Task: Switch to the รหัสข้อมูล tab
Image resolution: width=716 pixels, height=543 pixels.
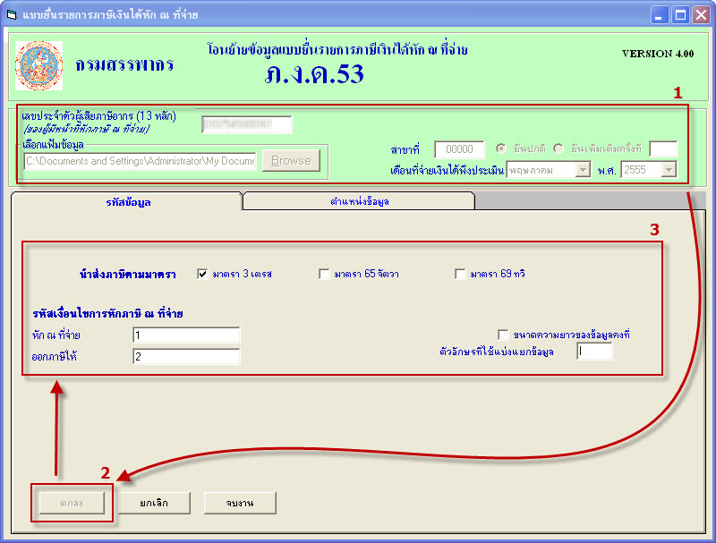Action: point(127,202)
